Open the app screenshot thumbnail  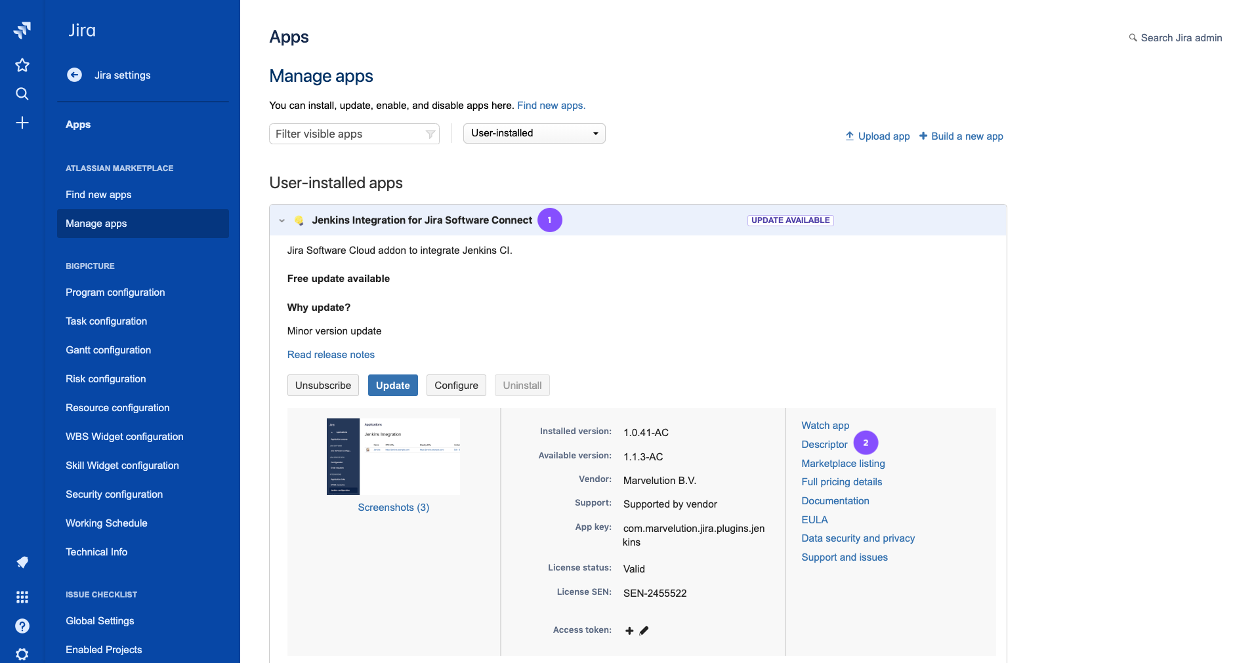click(394, 456)
